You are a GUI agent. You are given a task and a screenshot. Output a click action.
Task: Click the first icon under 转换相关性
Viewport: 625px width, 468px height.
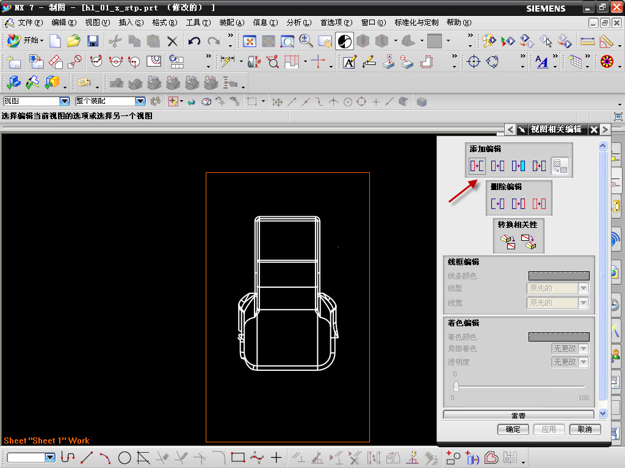click(508, 242)
